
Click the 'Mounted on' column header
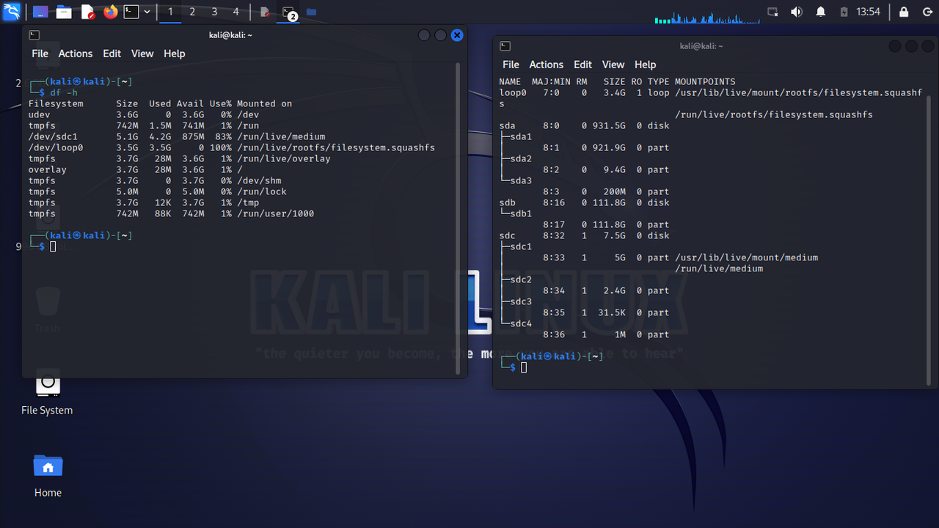click(264, 103)
